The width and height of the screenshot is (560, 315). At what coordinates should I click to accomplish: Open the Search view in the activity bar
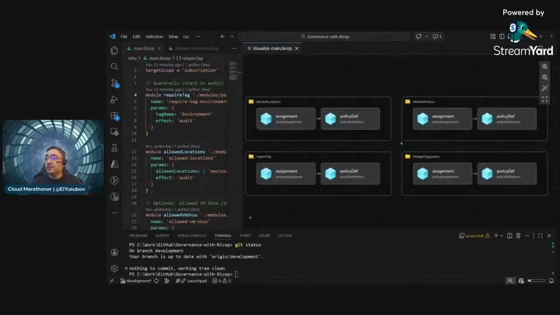click(x=114, y=66)
